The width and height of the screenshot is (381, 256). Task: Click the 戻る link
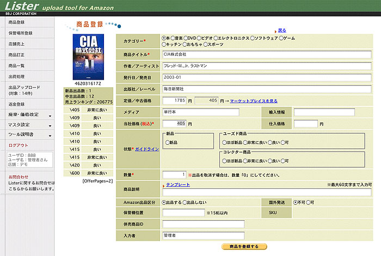282,30
